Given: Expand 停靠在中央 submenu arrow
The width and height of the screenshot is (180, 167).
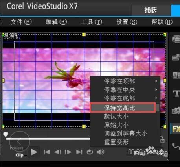Looking at the screenshot, I should pyautogui.click(x=156, y=89).
